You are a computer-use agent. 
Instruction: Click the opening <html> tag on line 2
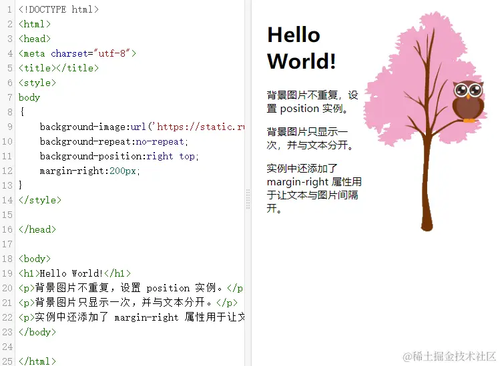pos(35,24)
